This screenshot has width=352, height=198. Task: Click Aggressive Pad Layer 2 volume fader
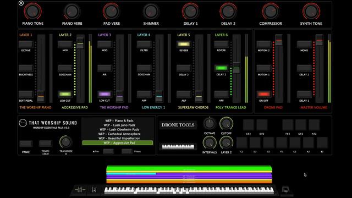pyautogui.click(x=80, y=43)
